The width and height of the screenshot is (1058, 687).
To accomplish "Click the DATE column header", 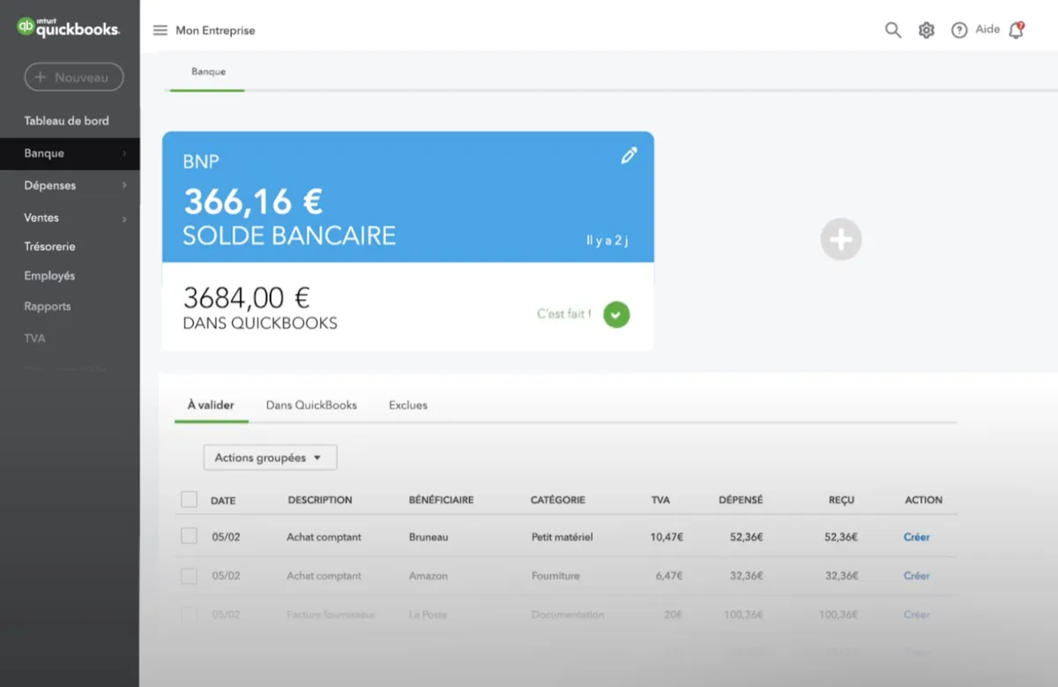I will (223, 500).
